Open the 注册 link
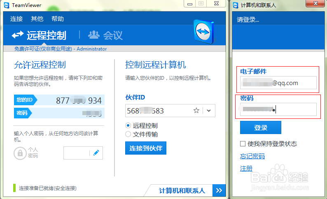327x199 pixels. click(246, 168)
